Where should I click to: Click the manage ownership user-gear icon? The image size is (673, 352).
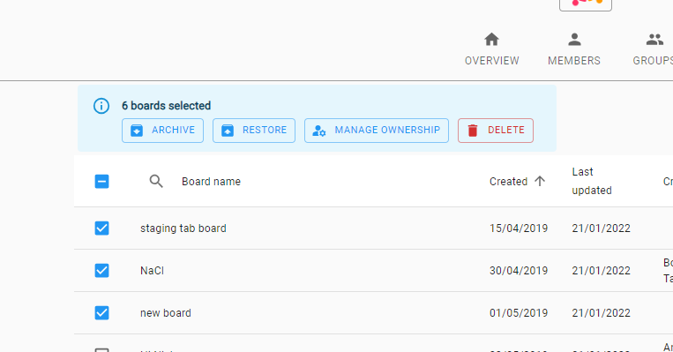319,131
